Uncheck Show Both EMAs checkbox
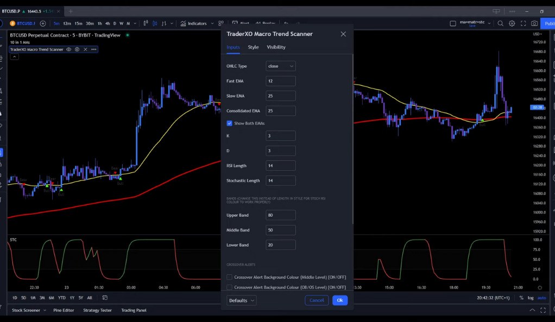Screen dimensions: 555x322 229,124
